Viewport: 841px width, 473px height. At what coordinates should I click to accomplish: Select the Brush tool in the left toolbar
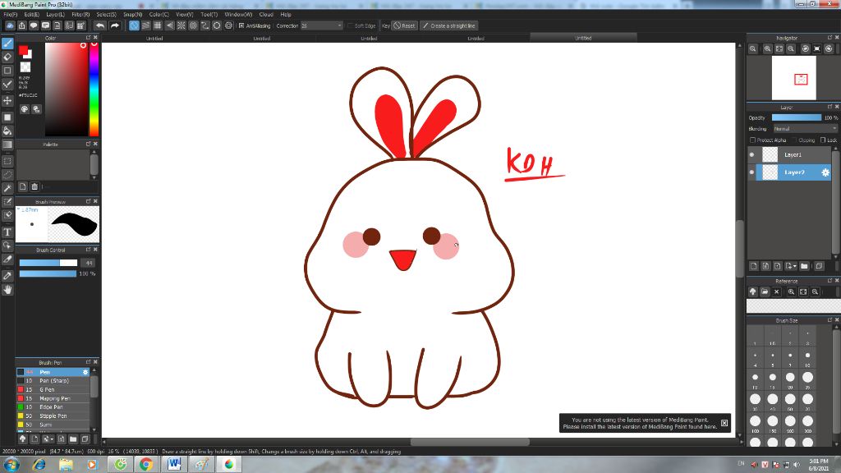click(7, 43)
